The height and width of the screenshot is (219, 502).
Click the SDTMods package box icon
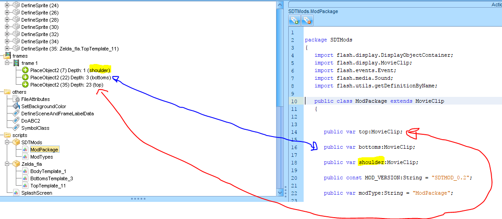click(16, 142)
